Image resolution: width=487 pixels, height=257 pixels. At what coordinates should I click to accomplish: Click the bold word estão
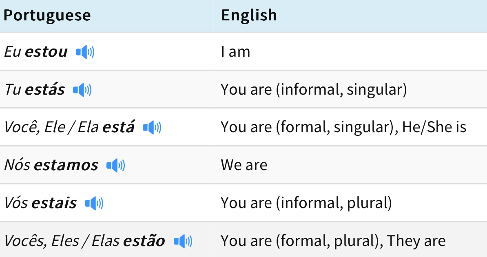(x=144, y=241)
